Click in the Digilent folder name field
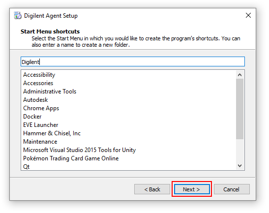The width and height of the screenshot is (269, 213). (x=133, y=61)
